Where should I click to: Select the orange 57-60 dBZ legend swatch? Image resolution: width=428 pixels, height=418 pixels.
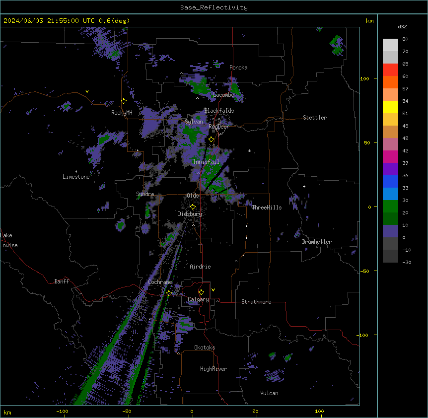coord(390,82)
